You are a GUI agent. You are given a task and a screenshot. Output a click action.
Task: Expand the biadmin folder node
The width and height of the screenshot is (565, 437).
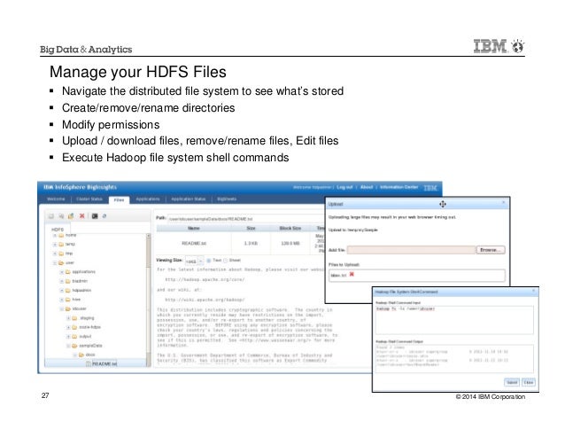click(62, 281)
